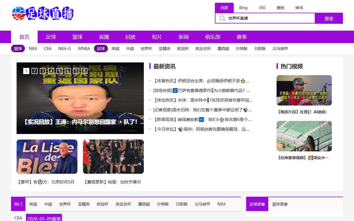Go to the 英超 link in sub-navigation

coord(116,49)
